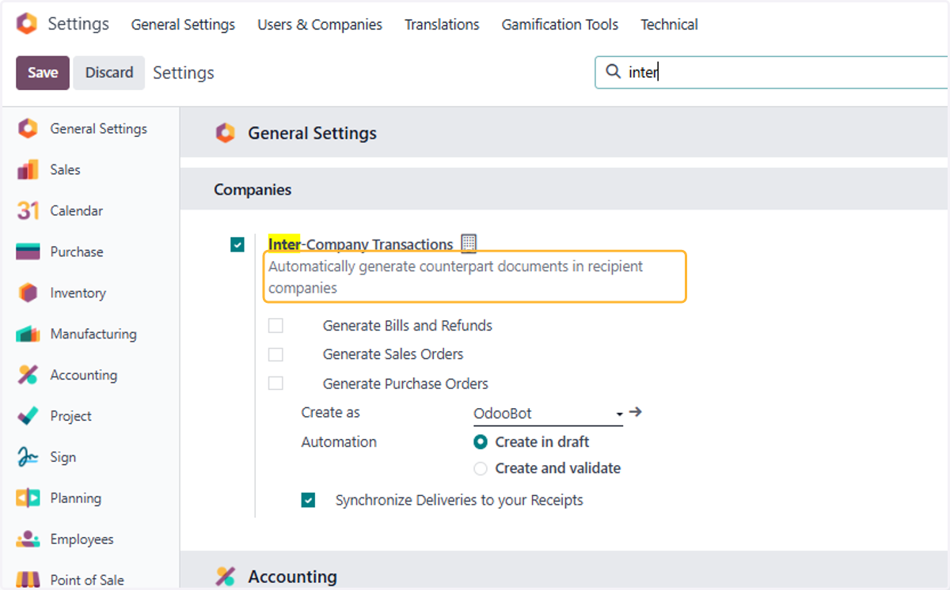Enable Generate Bills and Refunds
The height and width of the screenshot is (590, 950).
click(x=275, y=325)
